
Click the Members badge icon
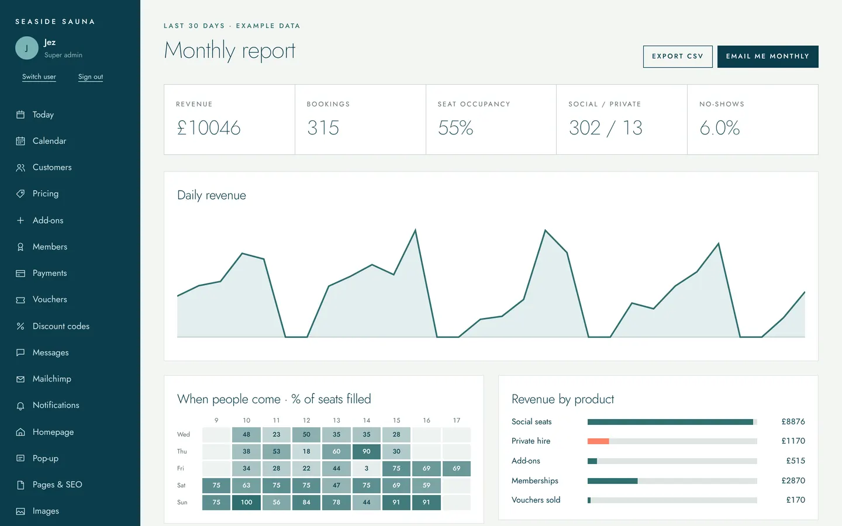20,247
